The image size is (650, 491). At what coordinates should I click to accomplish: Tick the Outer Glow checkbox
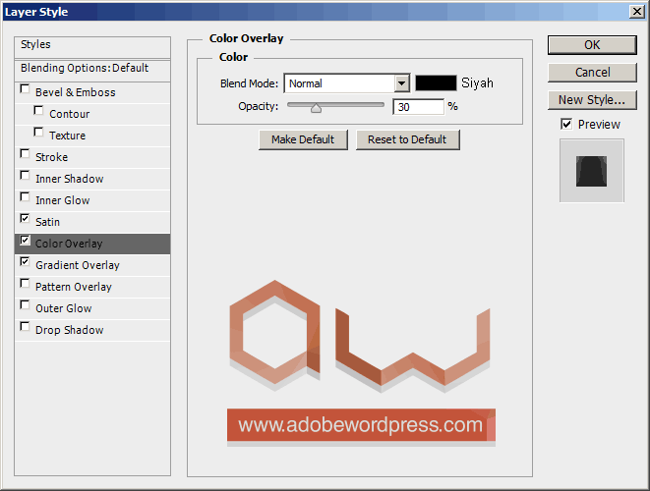[25, 305]
